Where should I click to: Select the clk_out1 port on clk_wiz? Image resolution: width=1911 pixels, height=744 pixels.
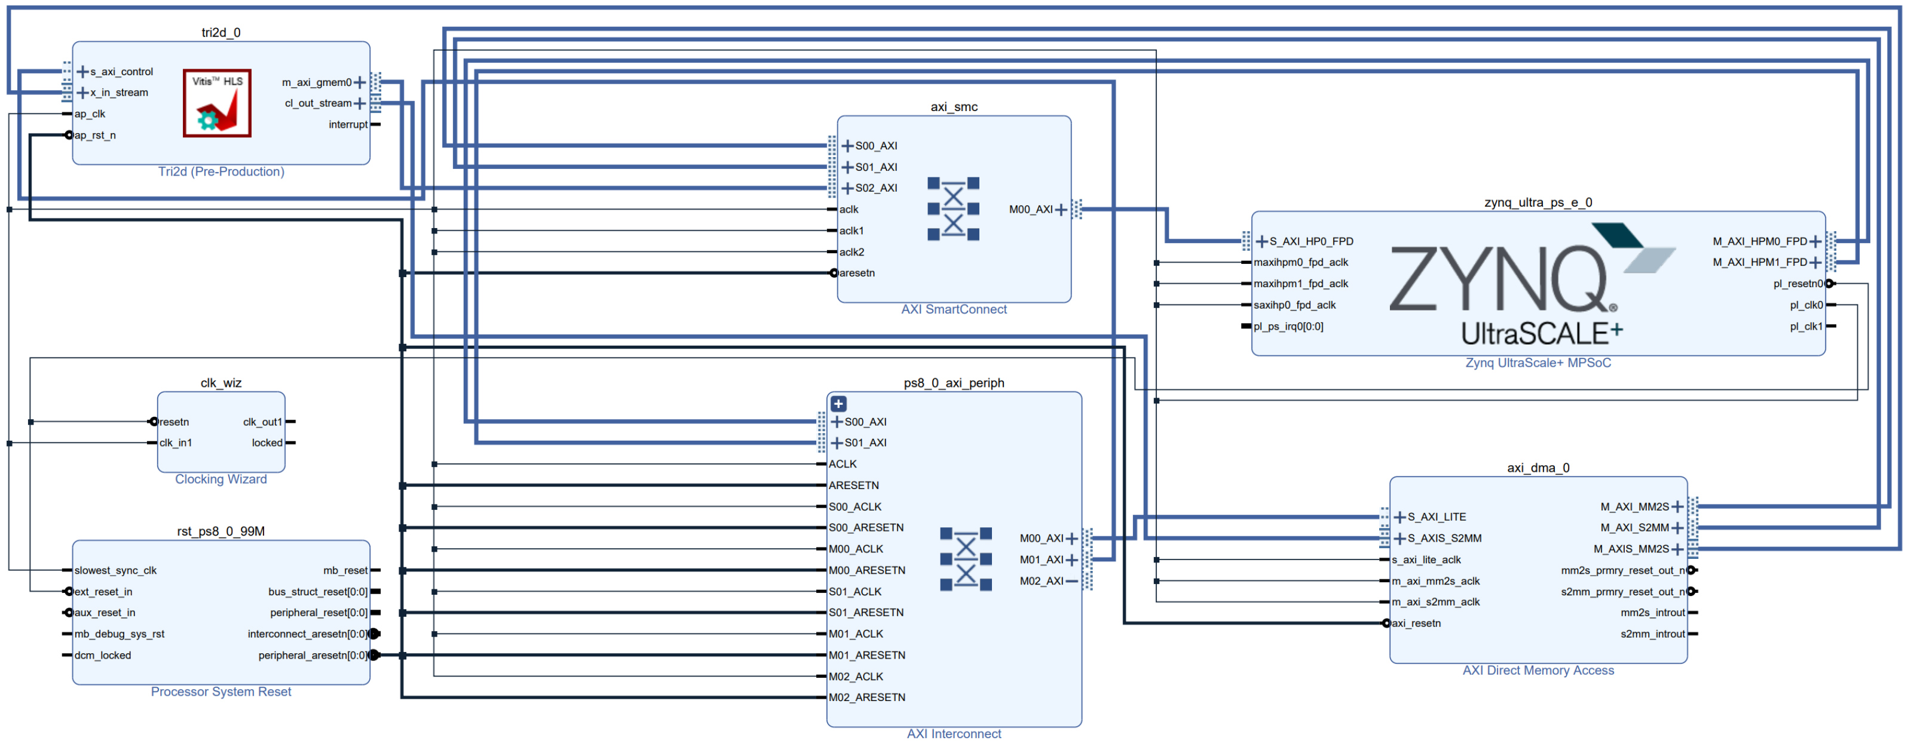pyautogui.click(x=262, y=422)
